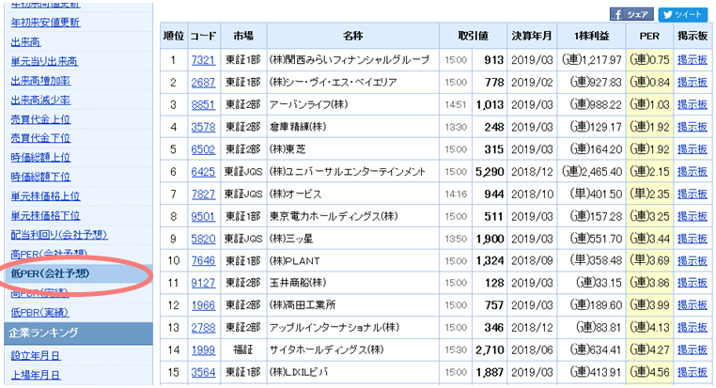Click the Twitter tweet button

(683, 14)
